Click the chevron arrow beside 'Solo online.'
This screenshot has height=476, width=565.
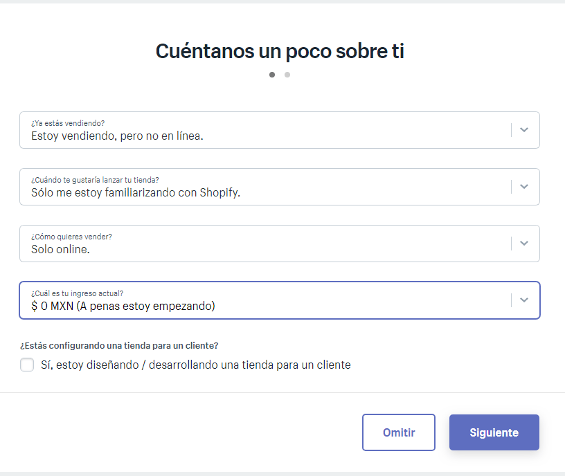(x=524, y=244)
